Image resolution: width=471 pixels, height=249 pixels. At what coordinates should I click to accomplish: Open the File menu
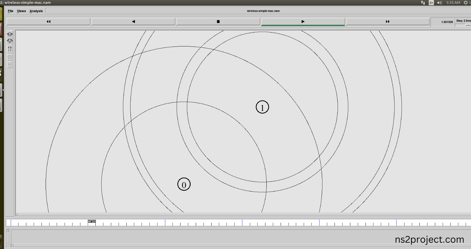[x=10, y=11]
